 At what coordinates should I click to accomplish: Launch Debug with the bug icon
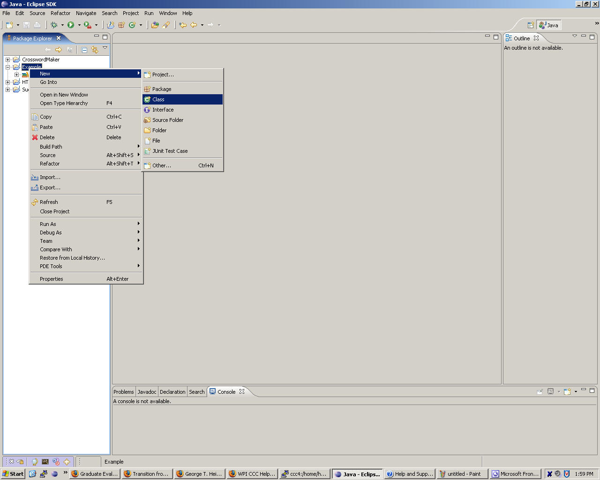(54, 25)
